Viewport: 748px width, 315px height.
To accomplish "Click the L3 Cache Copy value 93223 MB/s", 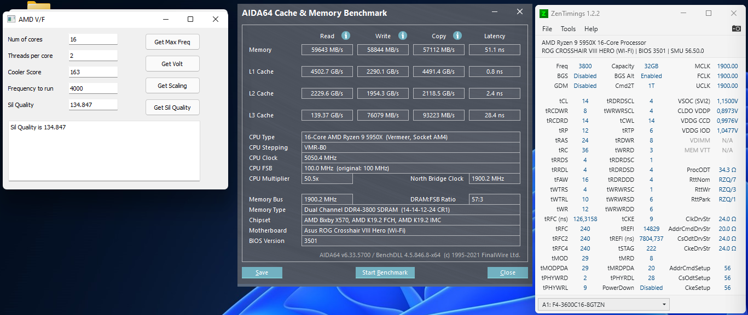I will [x=439, y=115].
